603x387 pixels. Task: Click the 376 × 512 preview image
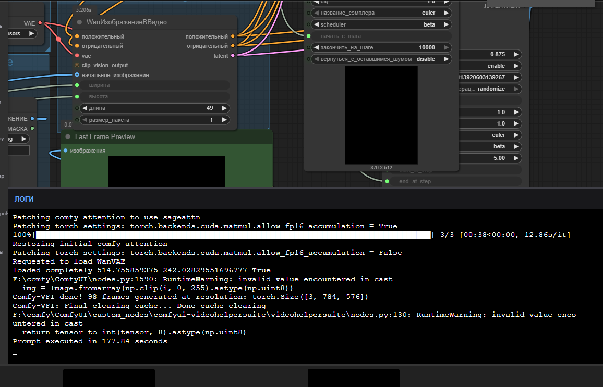[x=381, y=115]
